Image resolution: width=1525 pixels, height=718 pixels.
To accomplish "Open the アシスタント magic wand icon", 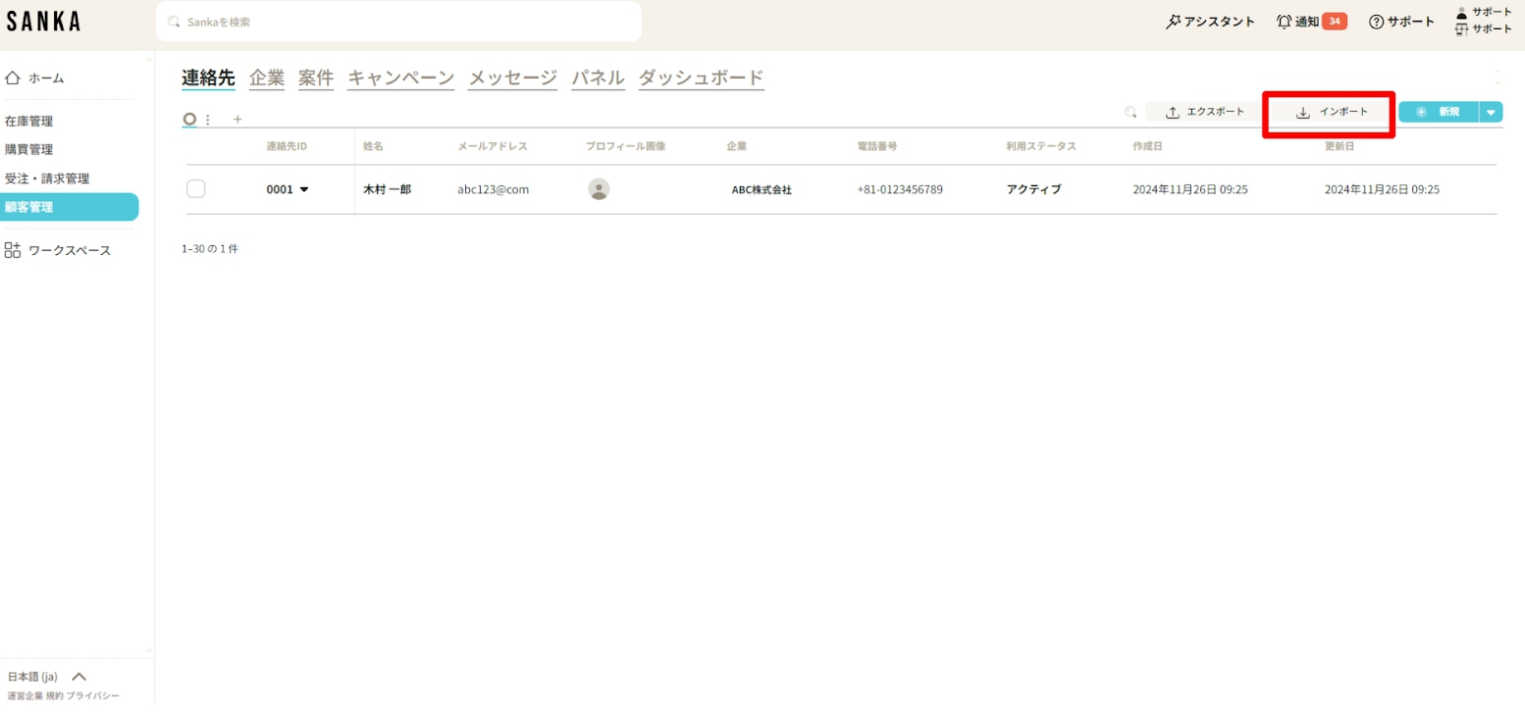I will [1173, 22].
